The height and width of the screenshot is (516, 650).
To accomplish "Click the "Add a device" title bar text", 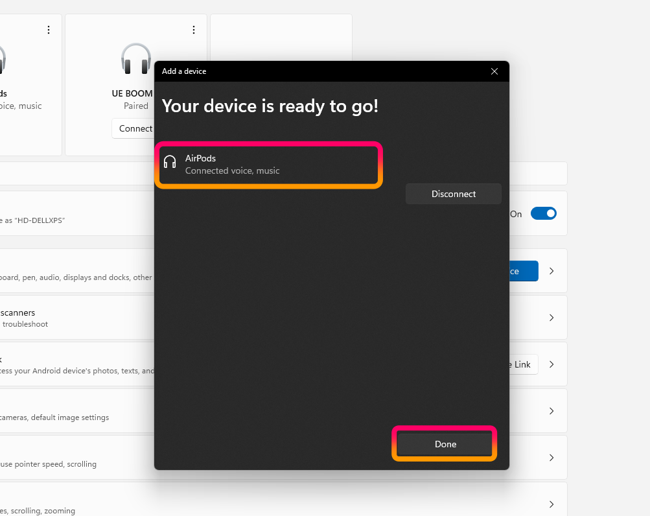I will 184,71.
